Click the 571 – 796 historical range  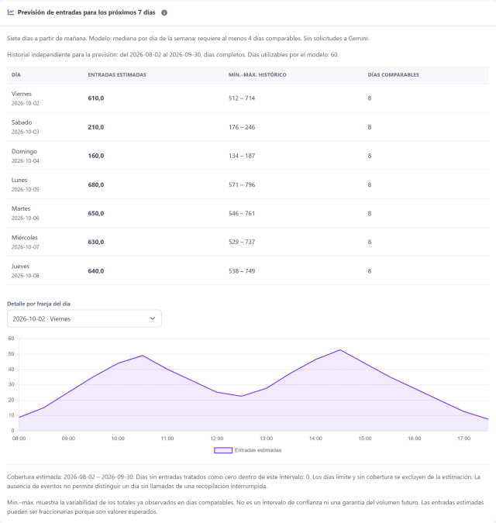pyautogui.click(x=242, y=184)
